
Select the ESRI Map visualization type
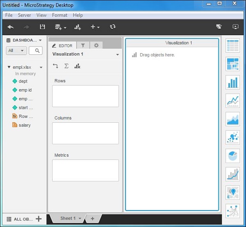[232, 193]
